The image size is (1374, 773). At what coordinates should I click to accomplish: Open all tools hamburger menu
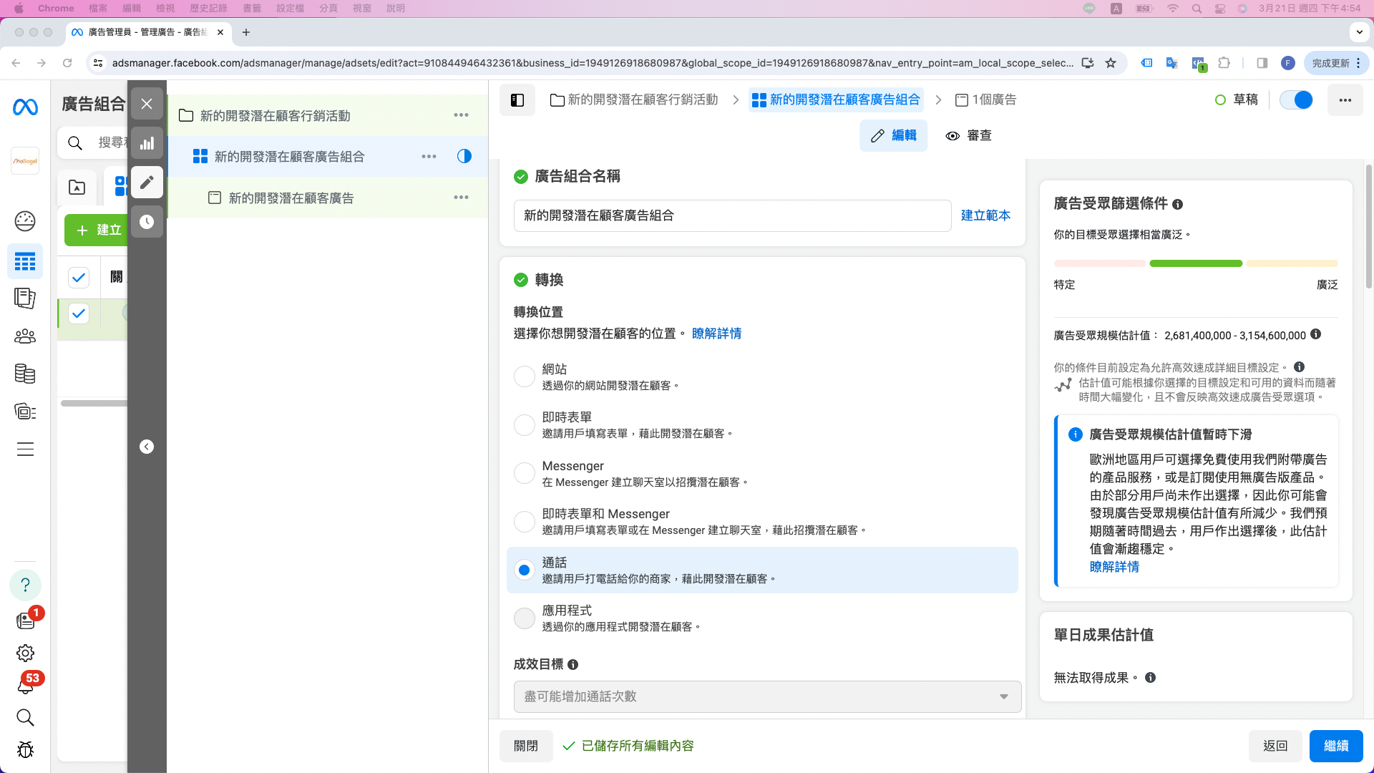[25, 449]
